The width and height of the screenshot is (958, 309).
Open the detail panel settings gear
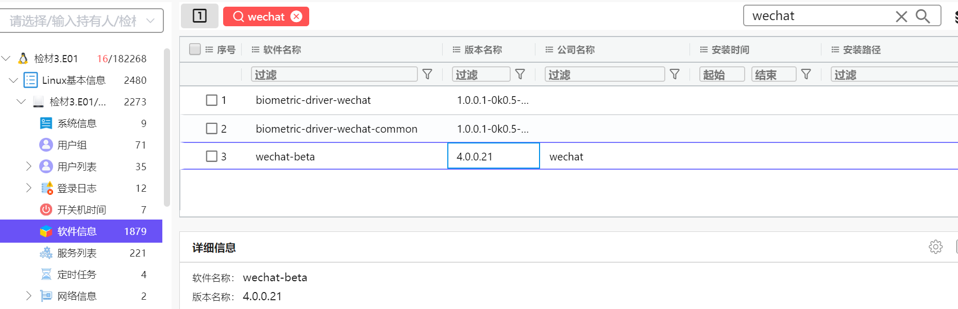click(x=935, y=247)
